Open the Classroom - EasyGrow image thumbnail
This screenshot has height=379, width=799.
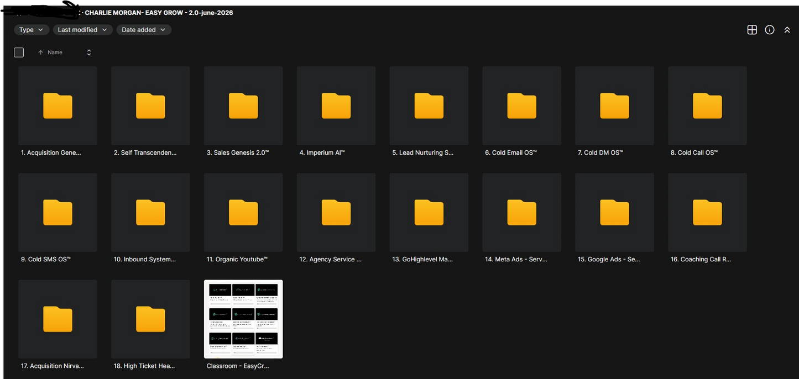tap(243, 319)
